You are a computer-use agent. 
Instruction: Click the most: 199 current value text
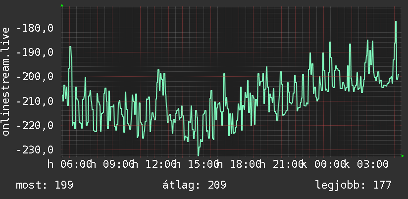click(x=45, y=185)
